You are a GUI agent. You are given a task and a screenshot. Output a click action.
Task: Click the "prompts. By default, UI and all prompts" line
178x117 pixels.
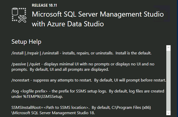tap(60, 69)
